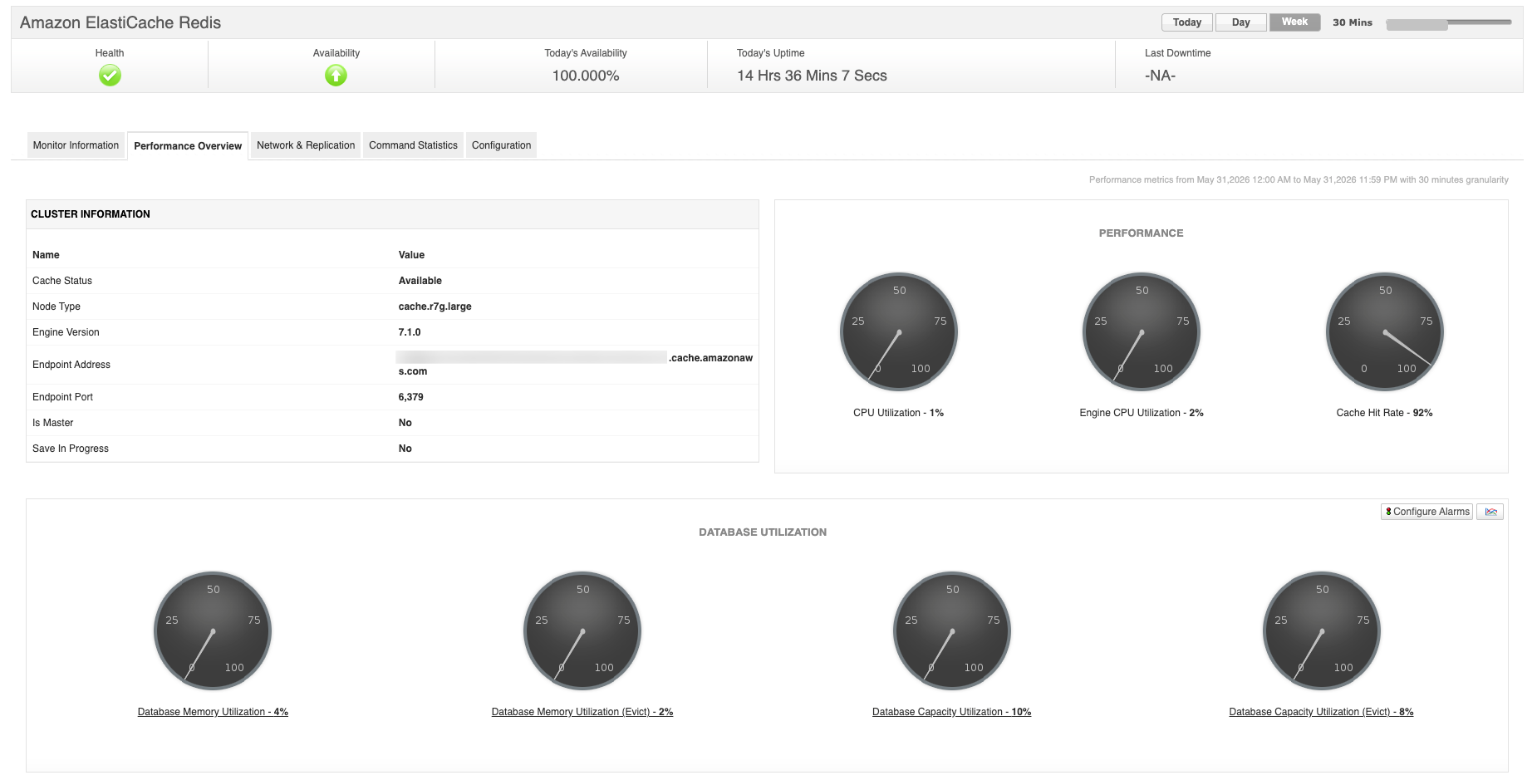Screen dimensions: 1532x780
Task: Click the Database Memory Utilization (Evict) gauge
Action: [x=582, y=630]
